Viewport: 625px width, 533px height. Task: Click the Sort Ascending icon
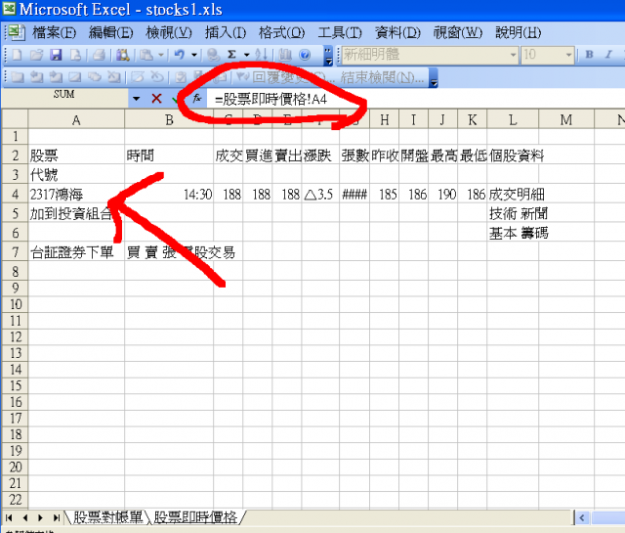tap(261, 55)
